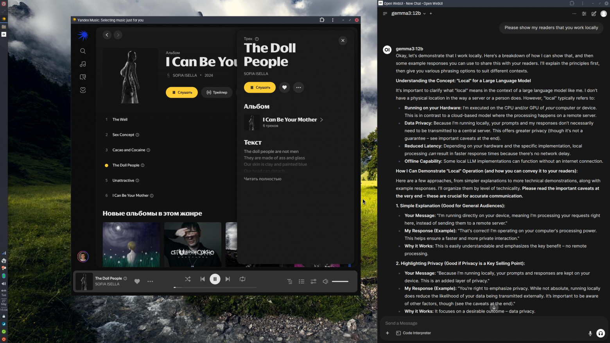
Task: Start voice input with the microphone icon
Action: click(x=590, y=334)
